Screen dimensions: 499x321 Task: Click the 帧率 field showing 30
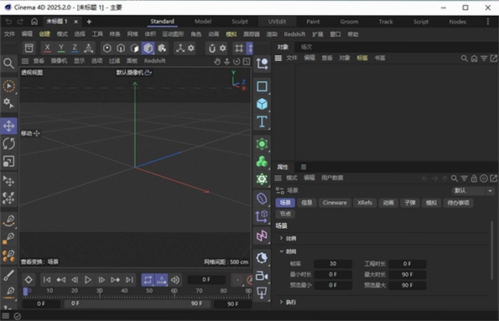(x=333, y=264)
